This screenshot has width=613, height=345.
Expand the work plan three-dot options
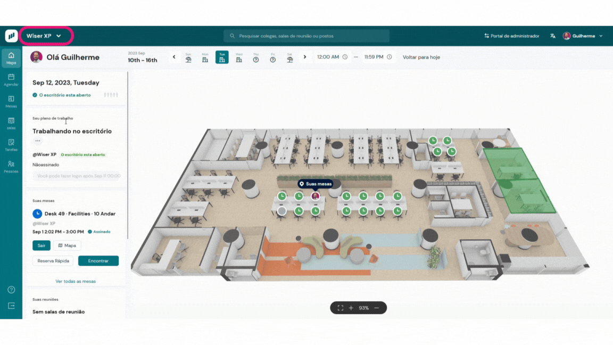point(38,141)
